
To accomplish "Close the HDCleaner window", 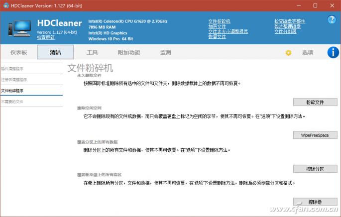I will pos(332,5).
